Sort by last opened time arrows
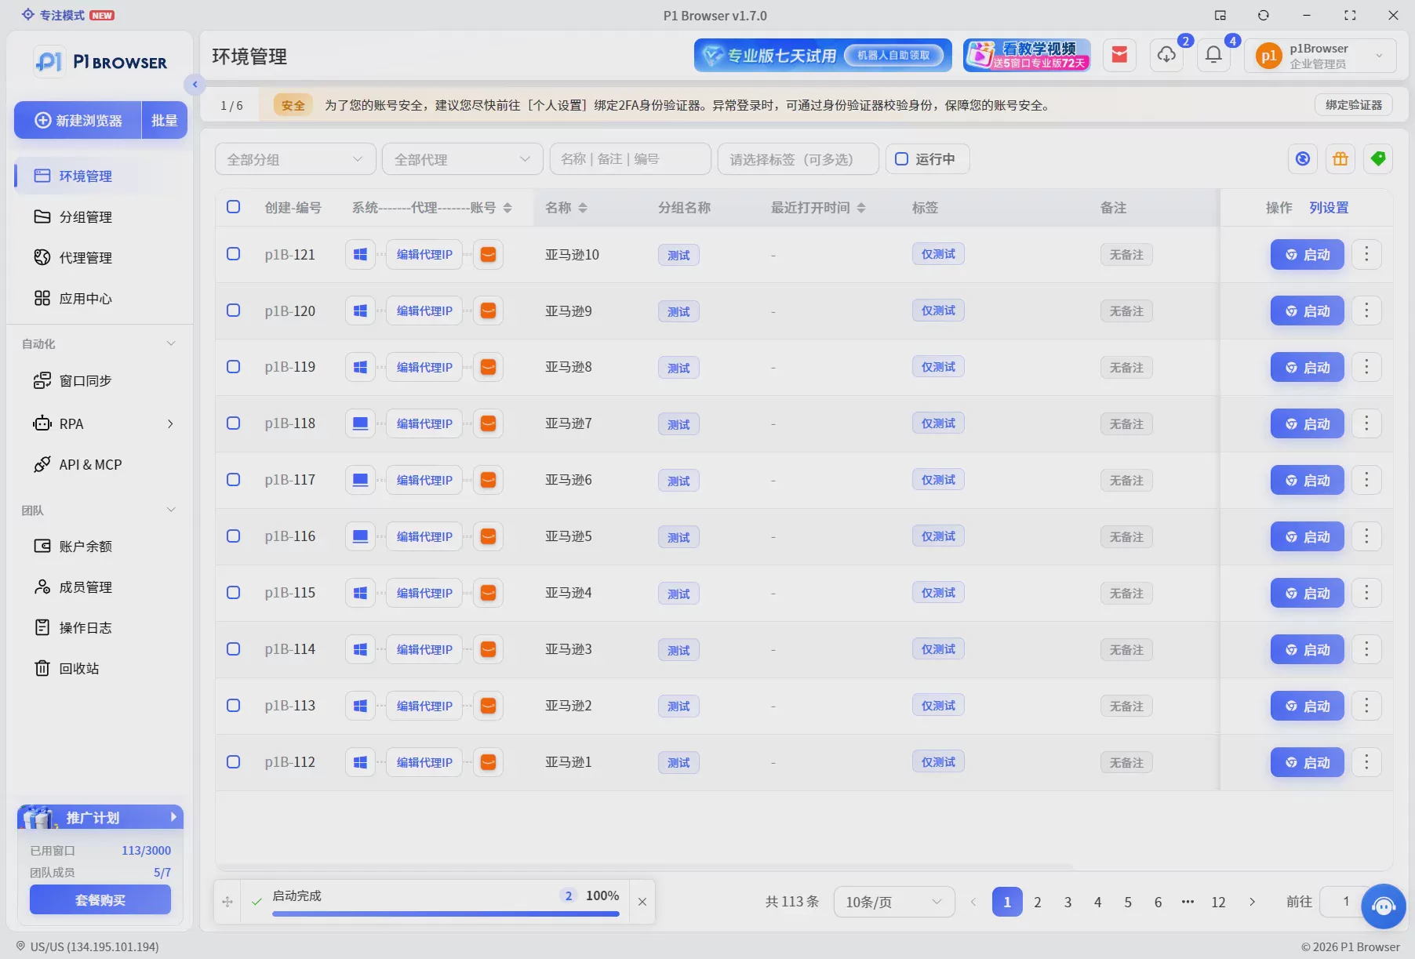 point(861,208)
